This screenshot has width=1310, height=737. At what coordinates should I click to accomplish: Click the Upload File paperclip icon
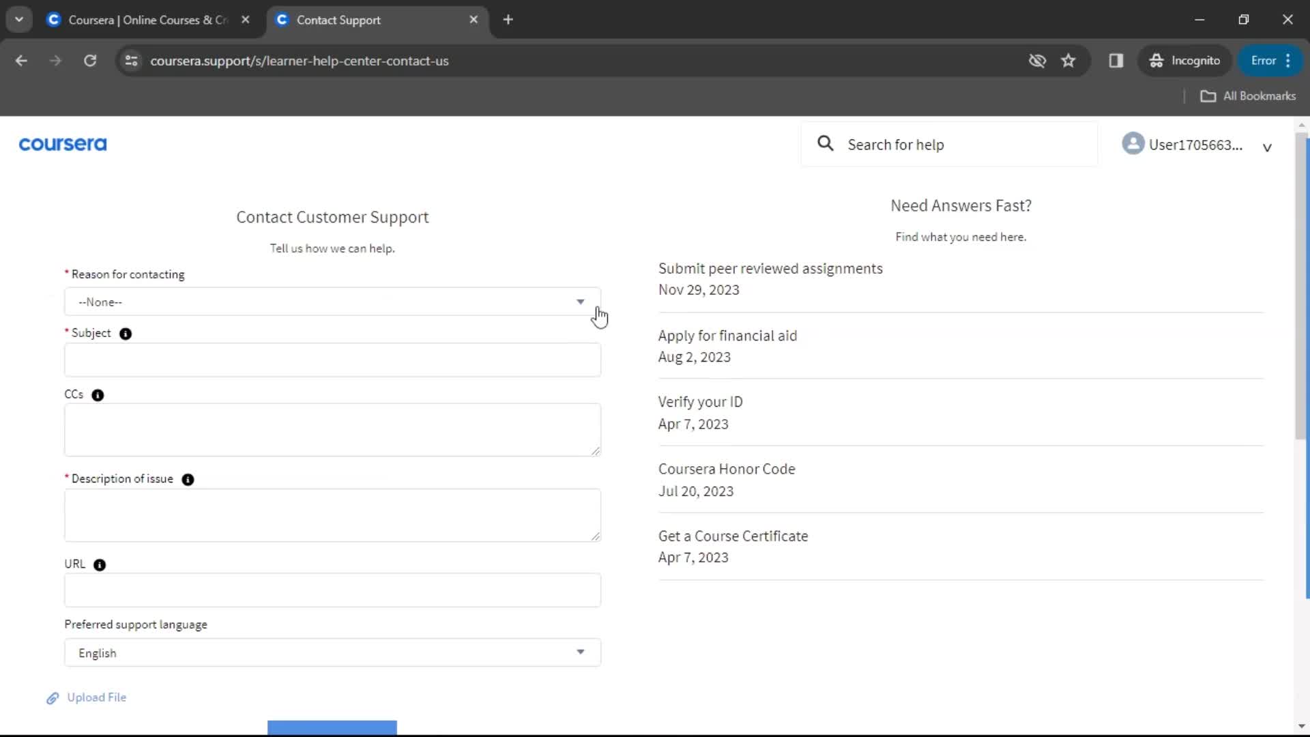[53, 698]
